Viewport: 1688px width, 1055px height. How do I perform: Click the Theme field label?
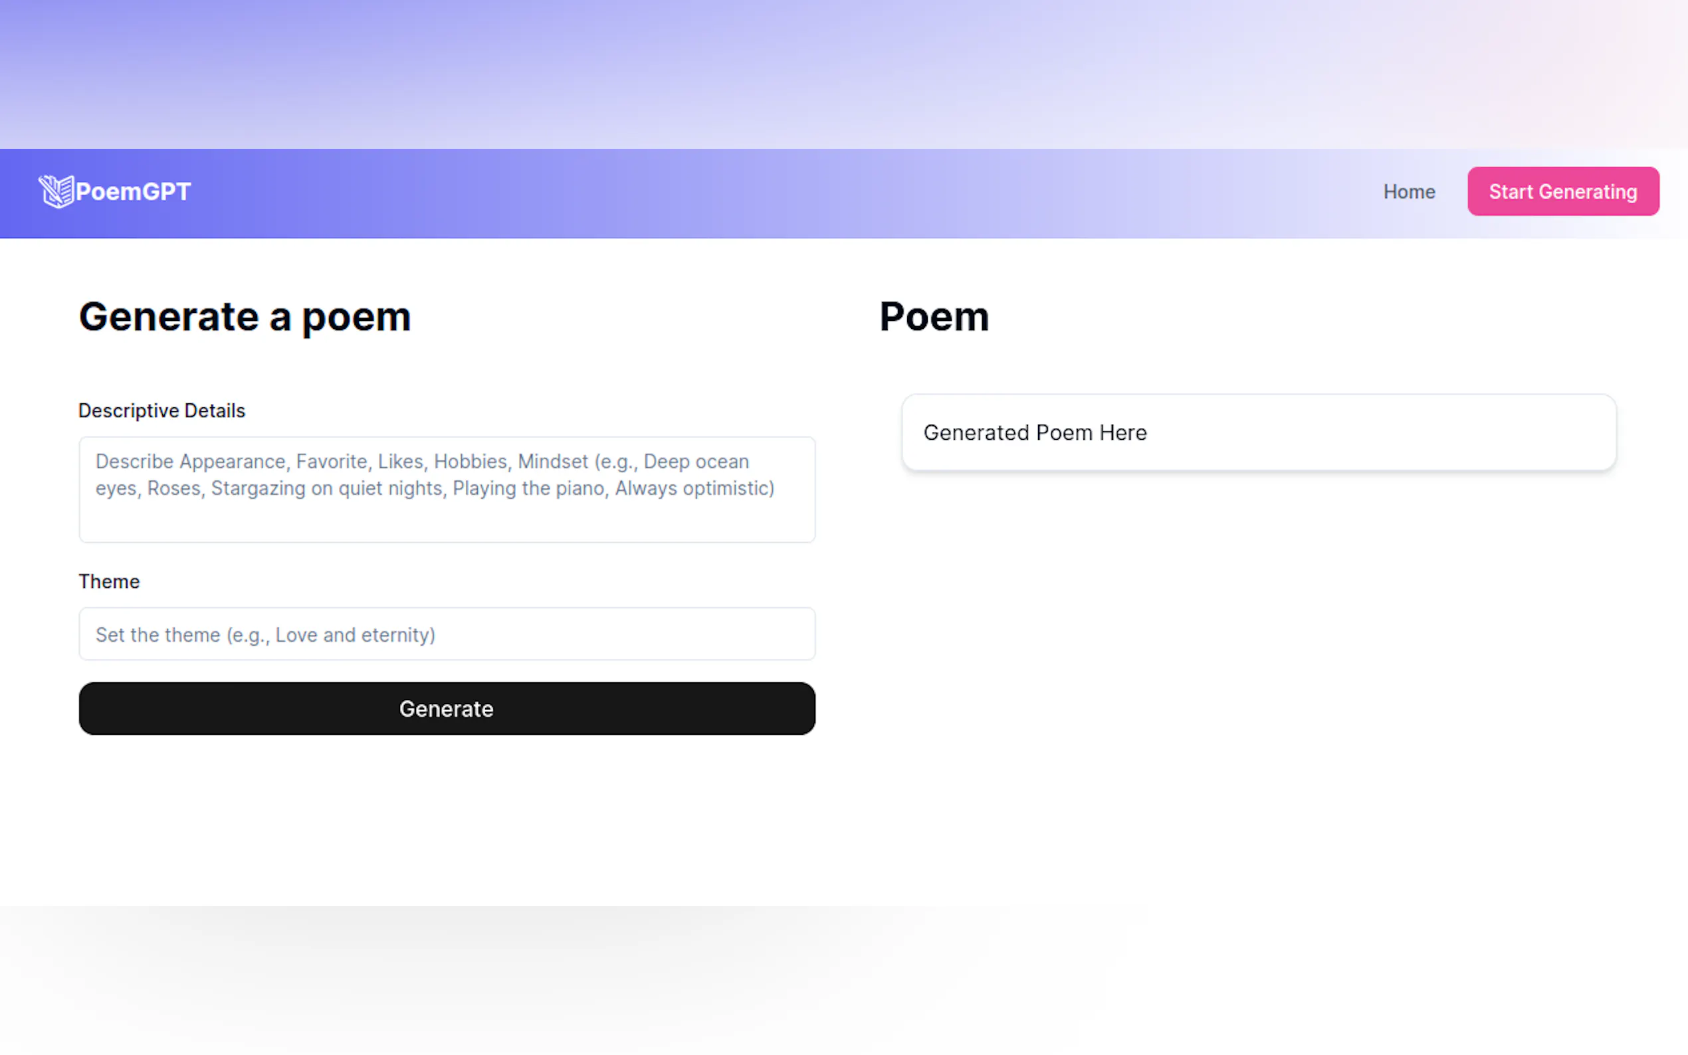pos(109,582)
